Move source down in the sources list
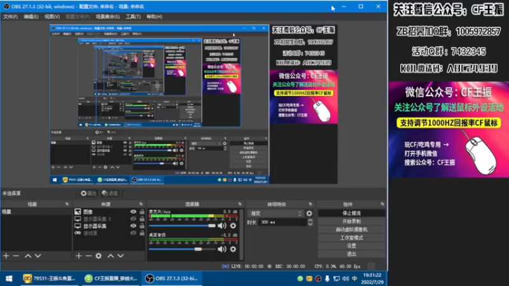Screen dimensions: 509x286 (x=120, y=256)
